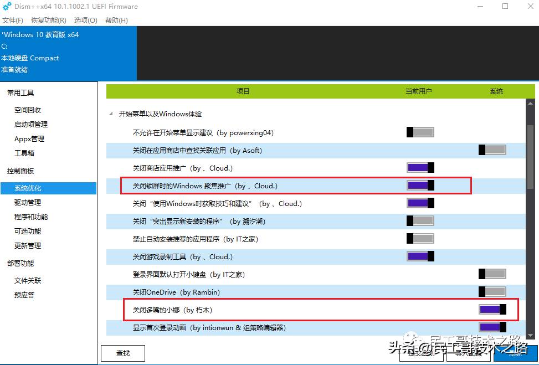Image resolution: width=539 pixels, height=365 pixels.
Task: Toggle 不允许在开始菜单显示建议 switch
Action: (420, 132)
